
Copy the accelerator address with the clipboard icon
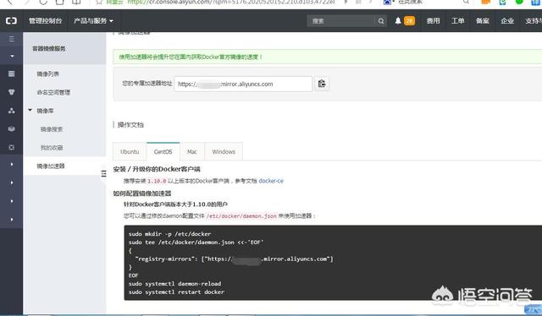click(322, 84)
